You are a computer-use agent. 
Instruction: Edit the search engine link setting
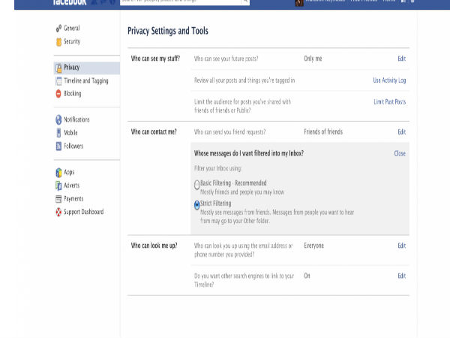coord(401,276)
